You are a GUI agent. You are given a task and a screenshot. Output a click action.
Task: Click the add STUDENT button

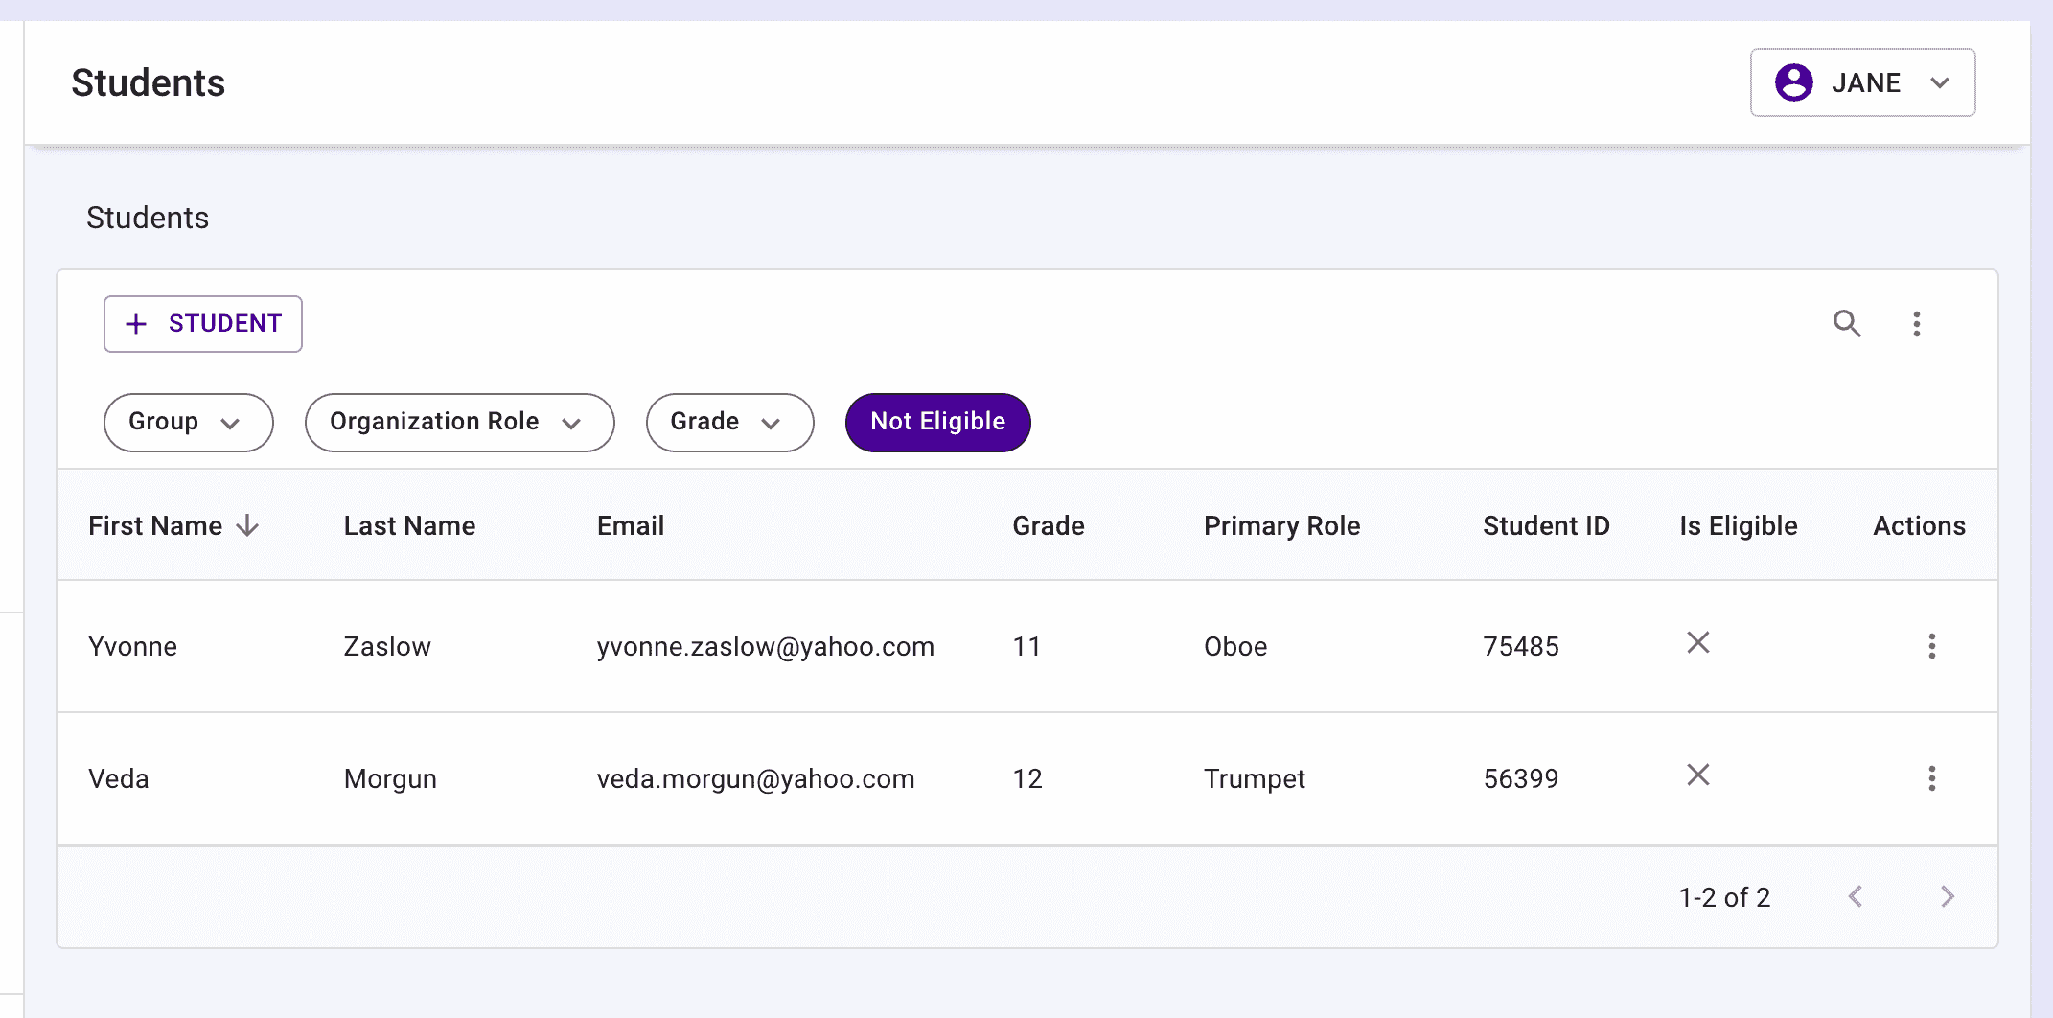coord(203,324)
